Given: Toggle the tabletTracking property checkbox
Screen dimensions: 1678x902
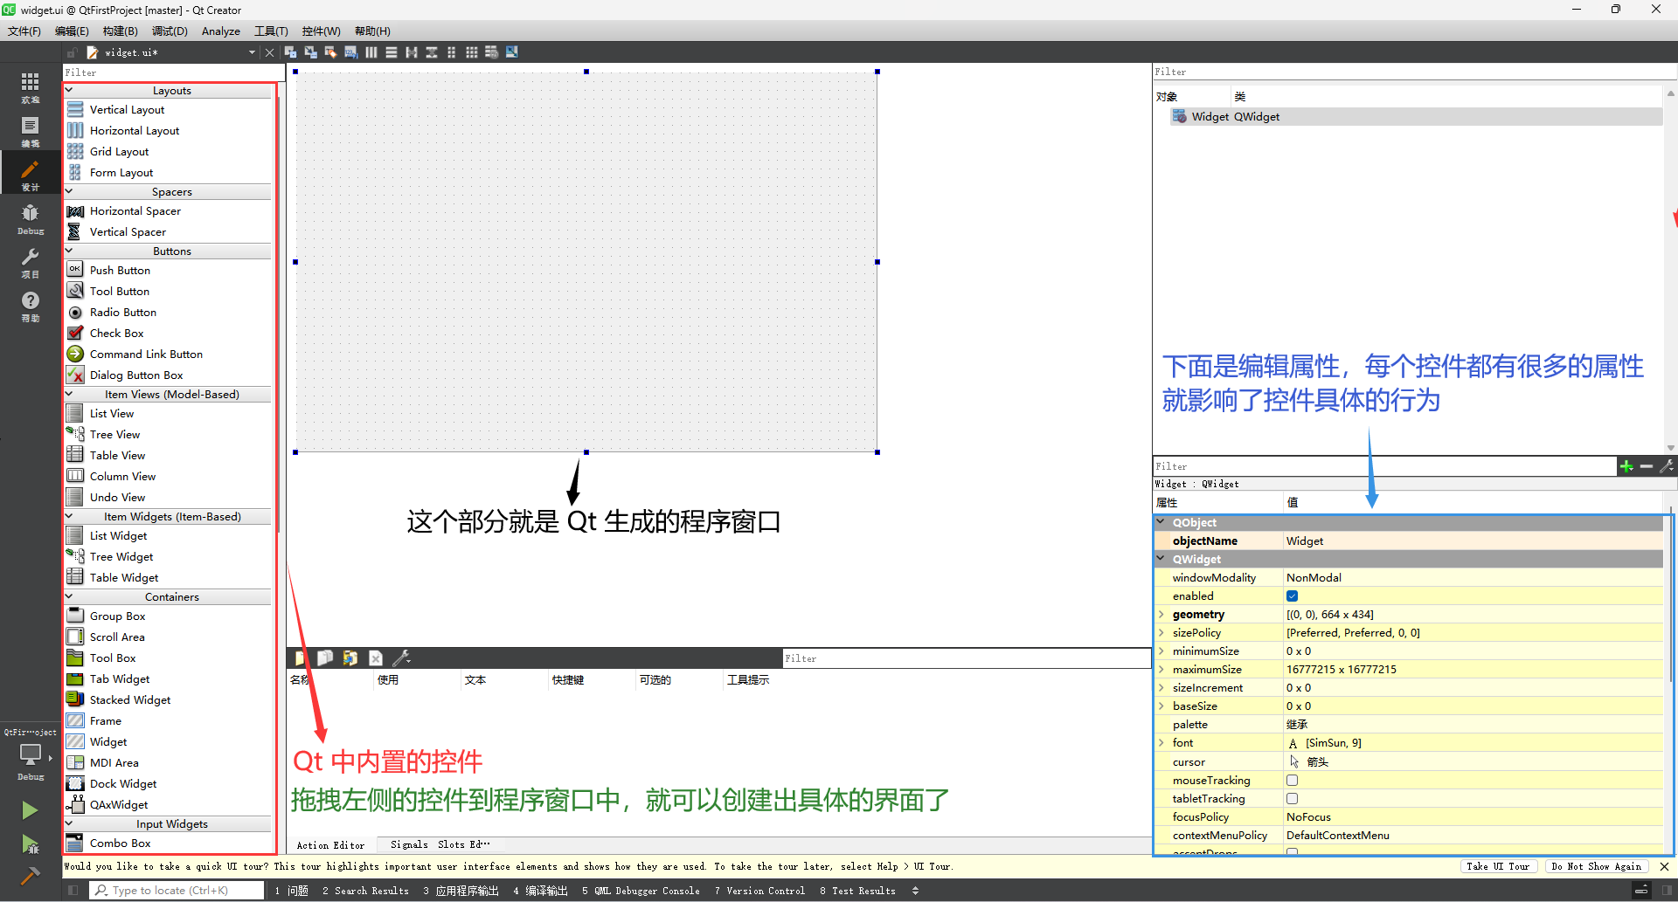Looking at the screenshot, I should (x=1292, y=799).
